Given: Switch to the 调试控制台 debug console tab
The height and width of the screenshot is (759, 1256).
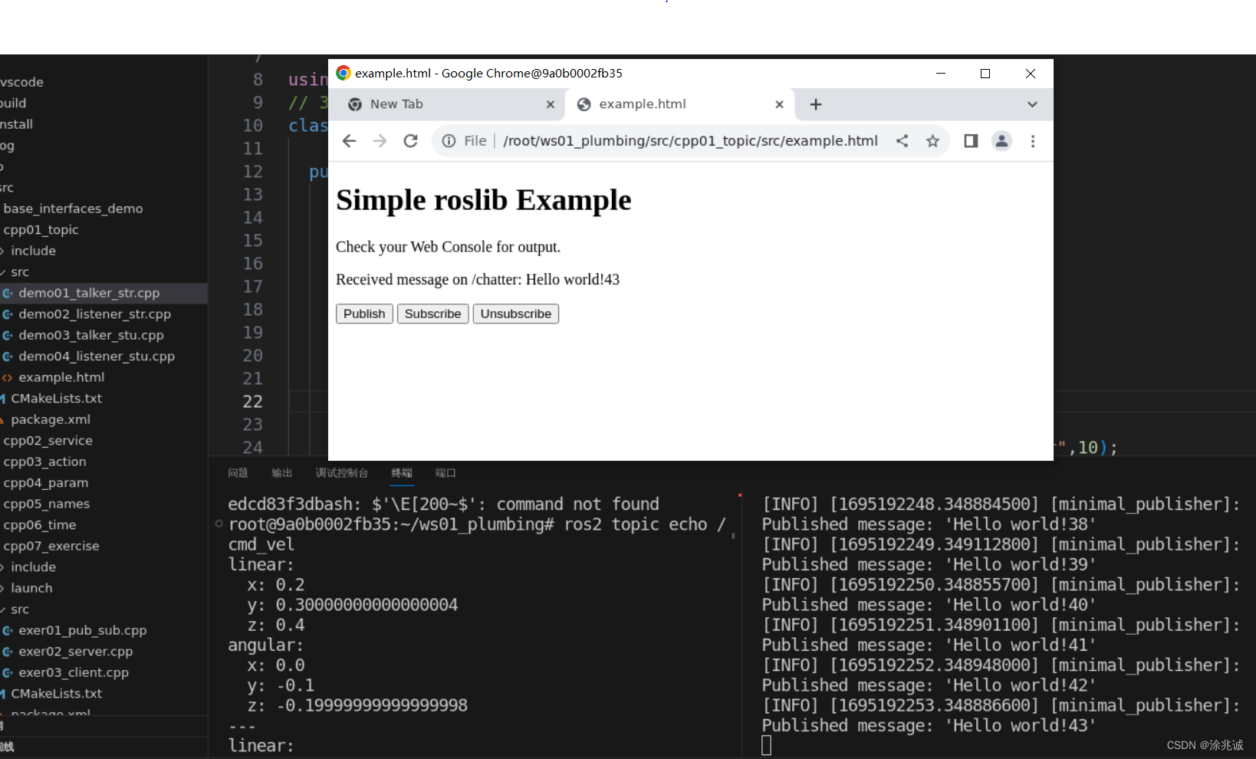Looking at the screenshot, I should [x=341, y=473].
